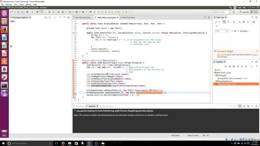Open the VirtualBox Devices menu
260x146 pixels.
coord(28,4)
